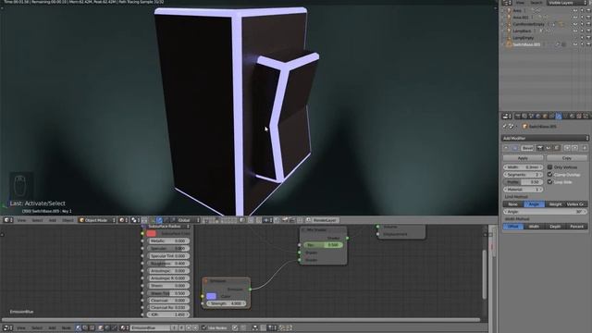Enable Only Vertices checkbox
The image size is (592, 333).
(549, 166)
